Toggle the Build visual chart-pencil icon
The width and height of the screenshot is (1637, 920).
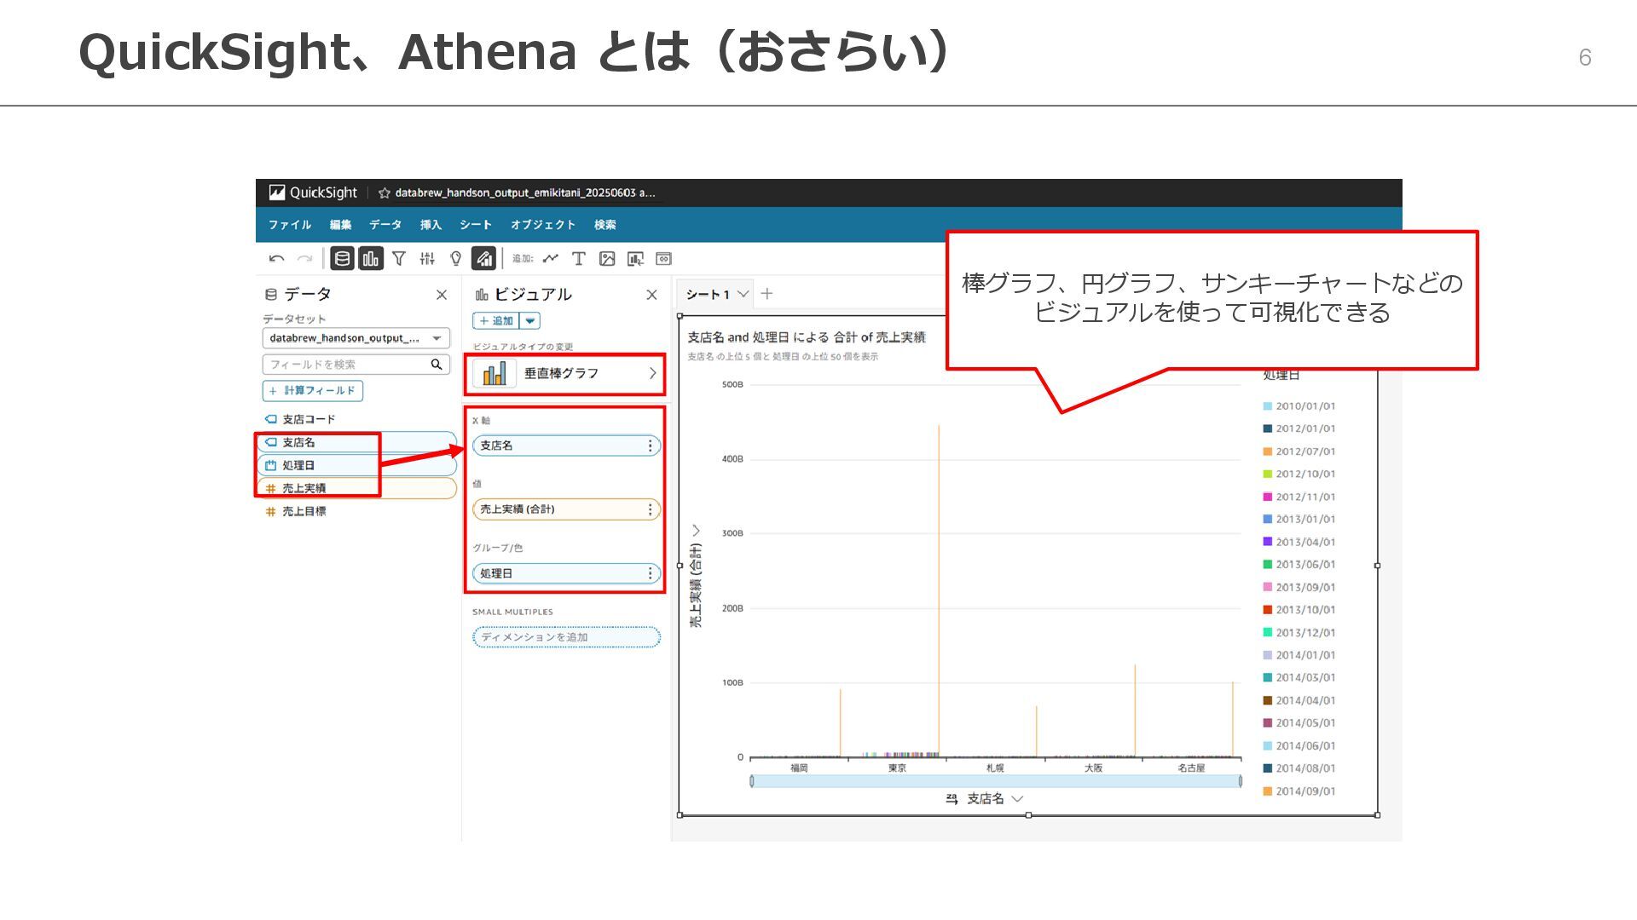click(x=483, y=258)
